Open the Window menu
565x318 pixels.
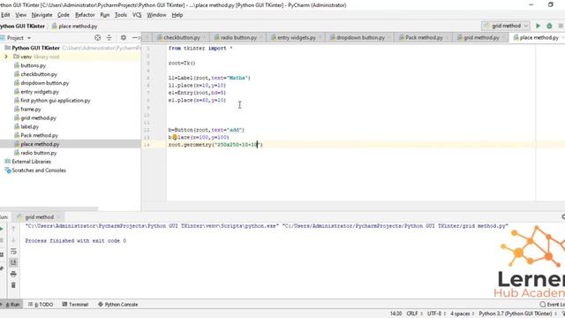point(156,15)
